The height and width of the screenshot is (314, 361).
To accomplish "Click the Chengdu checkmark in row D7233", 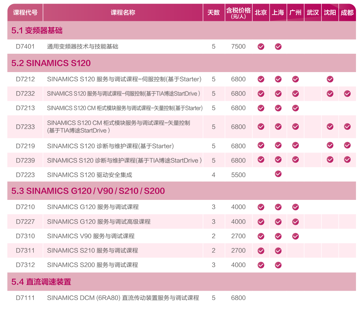I will pos(347,127).
